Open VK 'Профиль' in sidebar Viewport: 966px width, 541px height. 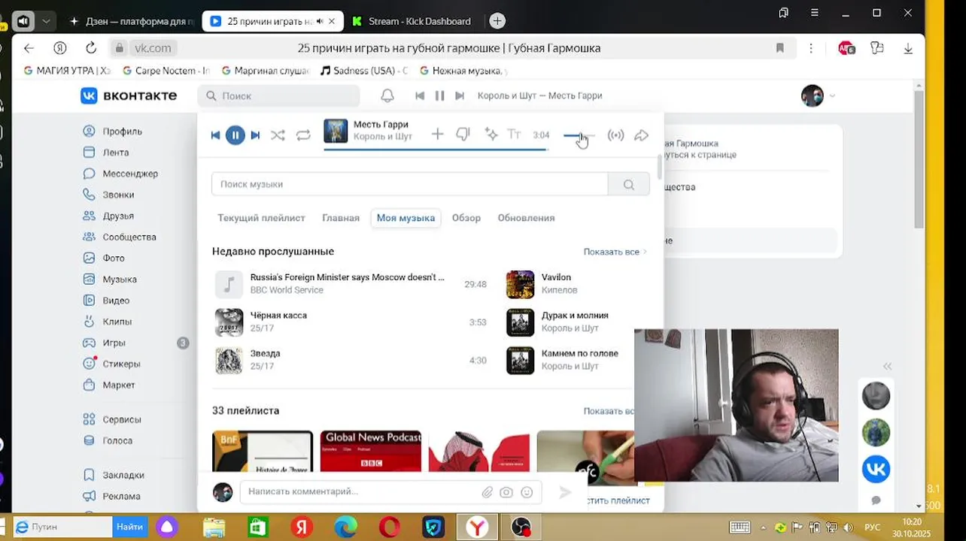[x=122, y=131]
